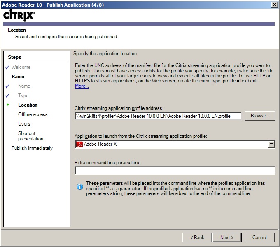280x247 pixels.
Task: Click the 'Enter the UNC address' instructions
Action: [174, 73]
